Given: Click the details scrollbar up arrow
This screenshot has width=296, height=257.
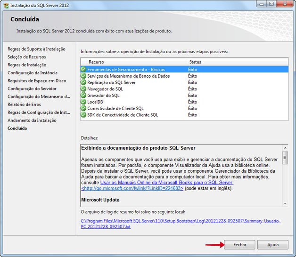Looking at the screenshot, I should (x=285, y=148).
